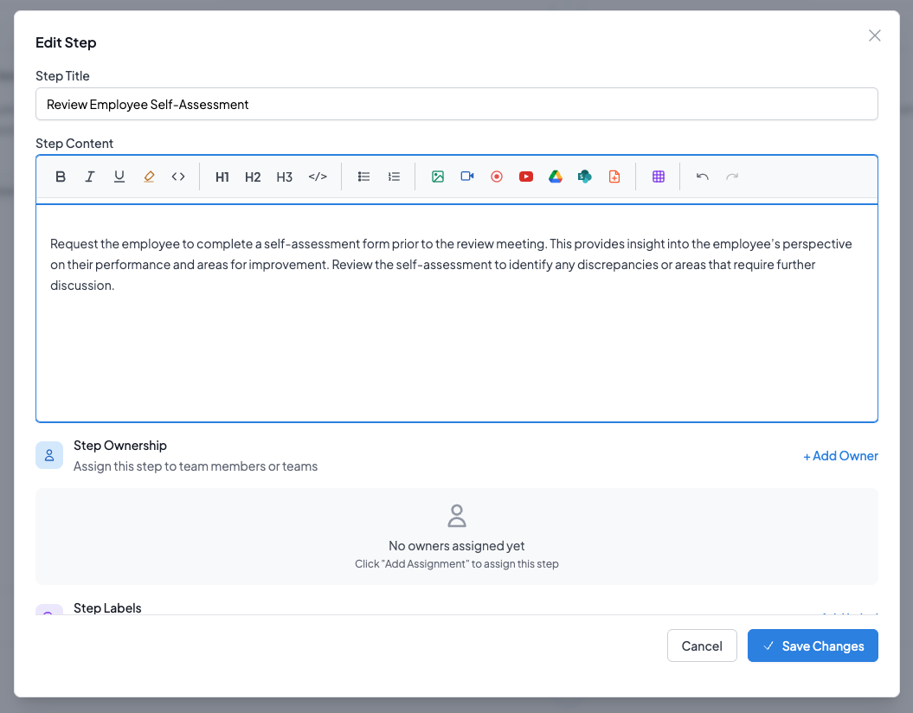913x713 pixels.
Task: Set text to Heading 3
Action: pyautogui.click(x=284, y=177)
